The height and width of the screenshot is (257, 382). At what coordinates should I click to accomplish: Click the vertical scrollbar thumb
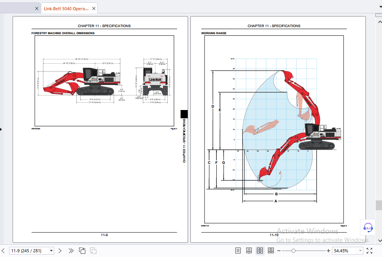pos(379,205)
